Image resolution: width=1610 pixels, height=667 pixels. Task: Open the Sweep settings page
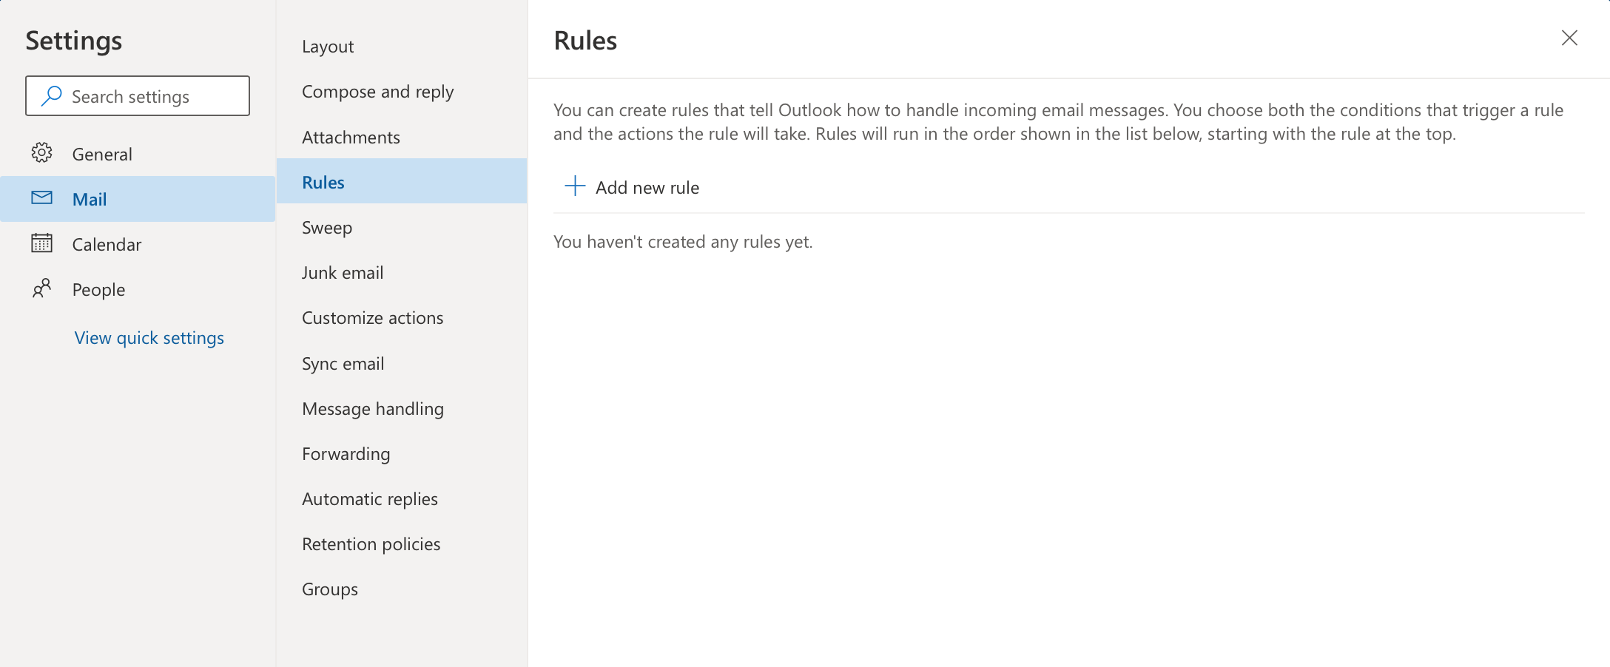(326, 228)
